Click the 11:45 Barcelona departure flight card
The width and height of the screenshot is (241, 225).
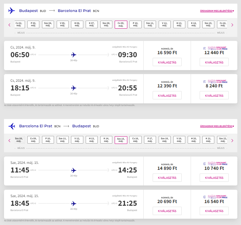[74, 171]
